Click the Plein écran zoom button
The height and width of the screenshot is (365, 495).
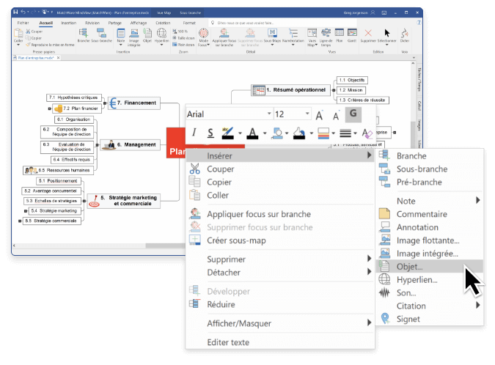click(x=183, y=45)
